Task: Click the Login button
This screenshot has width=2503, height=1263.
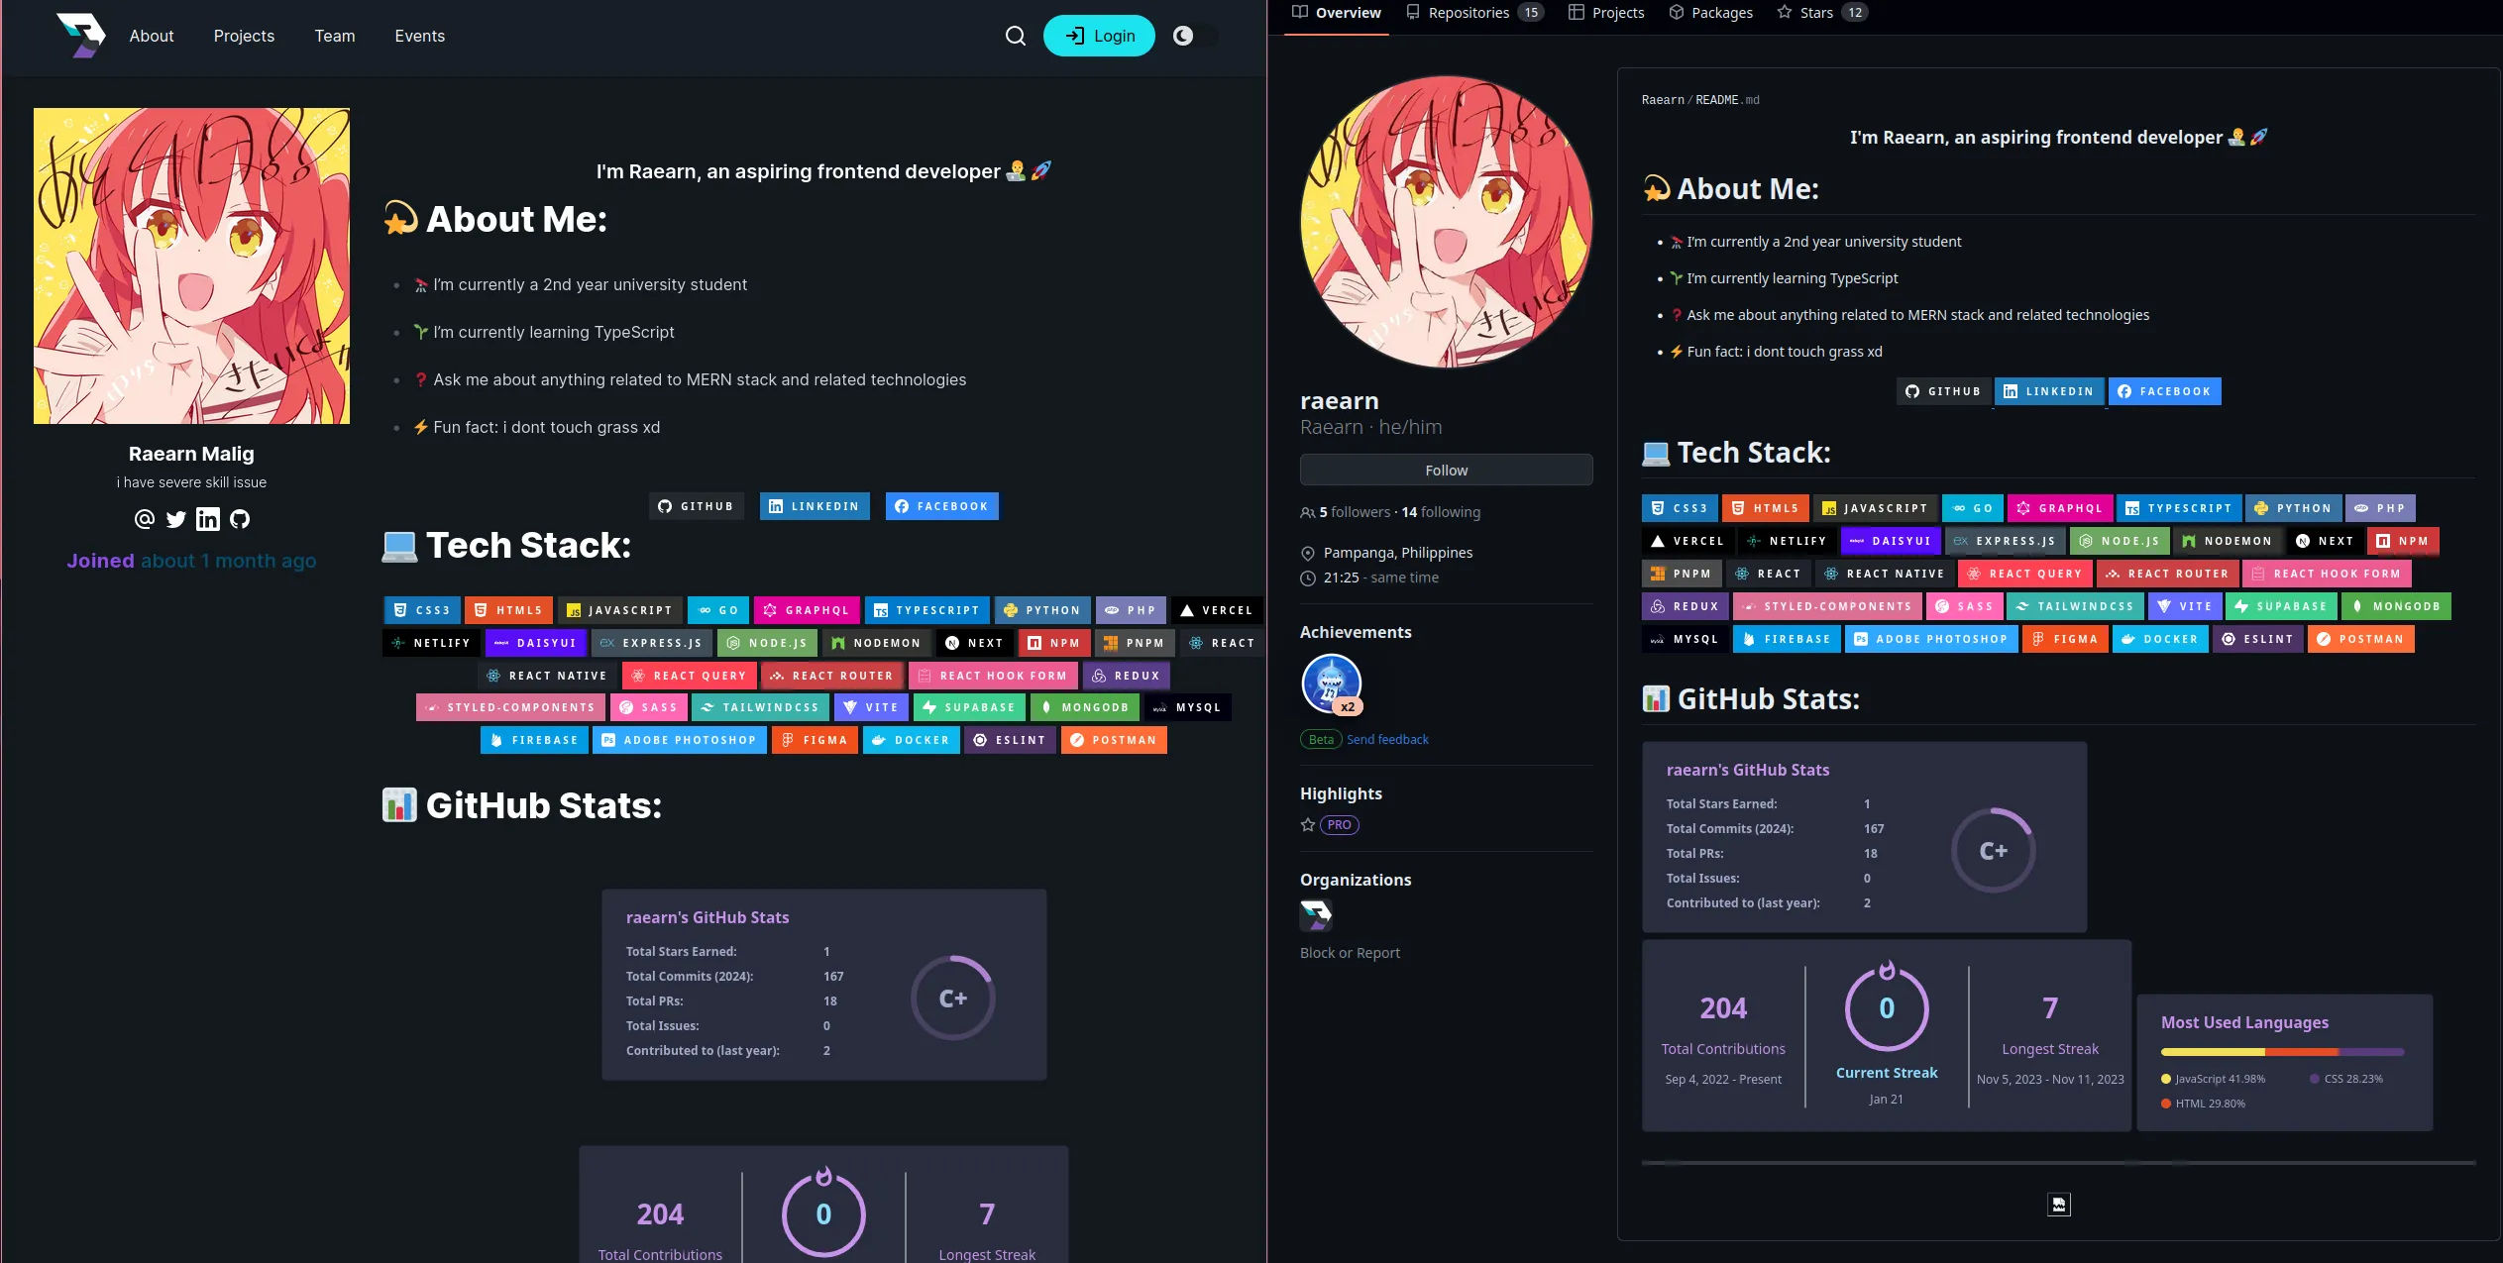Action: [x=1098, y=35]
